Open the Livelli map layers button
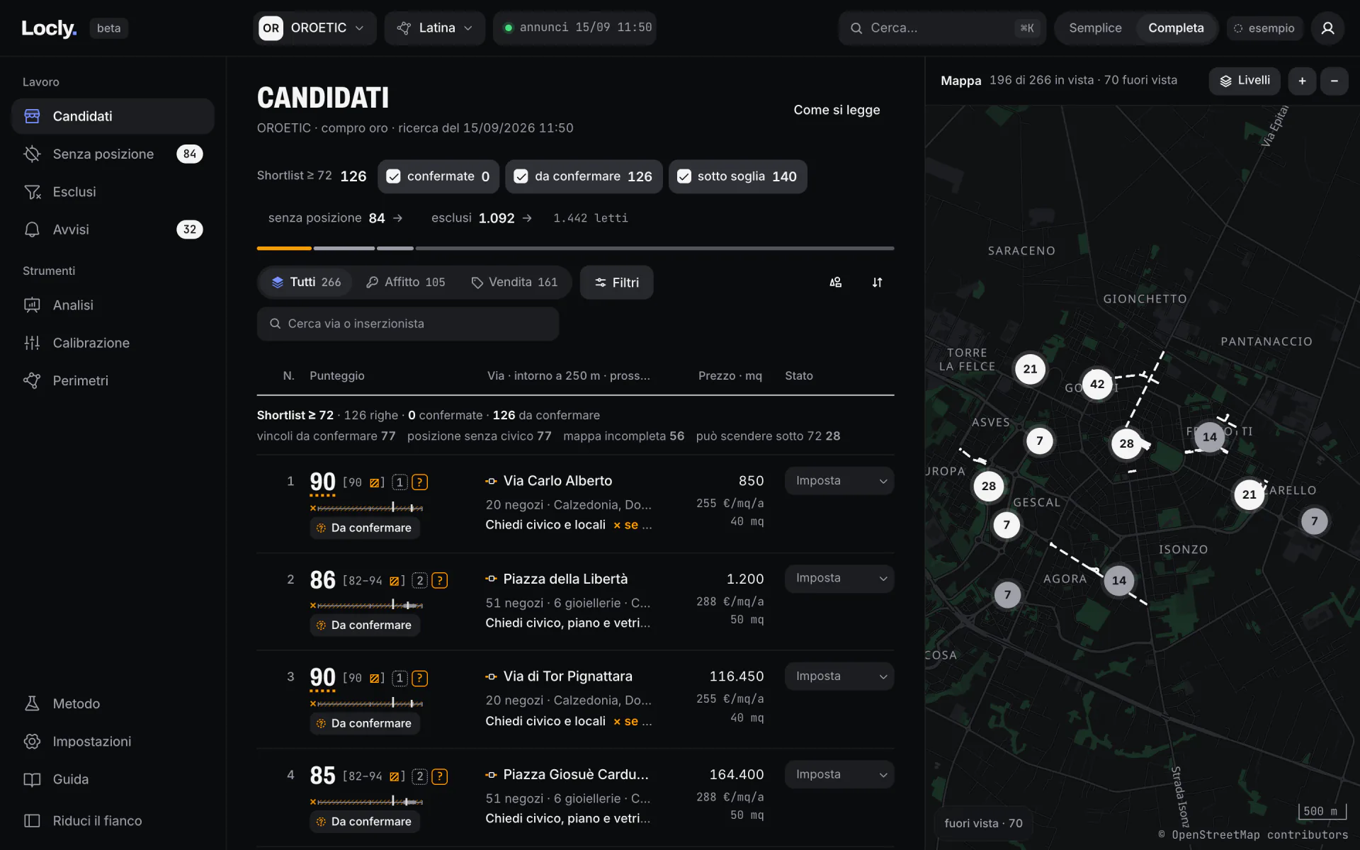The height and width of the screenshot is (850, 1360). point(1245,81)
